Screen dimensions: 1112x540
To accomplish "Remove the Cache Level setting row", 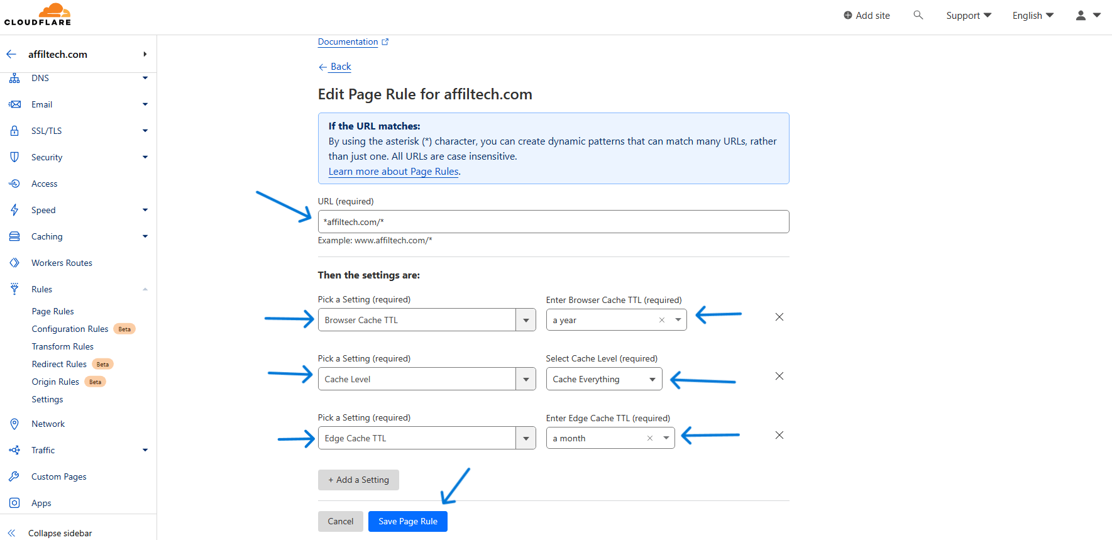I will click(x=779, y=376).
